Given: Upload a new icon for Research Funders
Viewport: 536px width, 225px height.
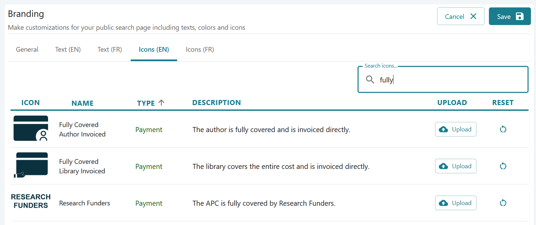Looking at the screenshot, I should click(x=455, y=203).
